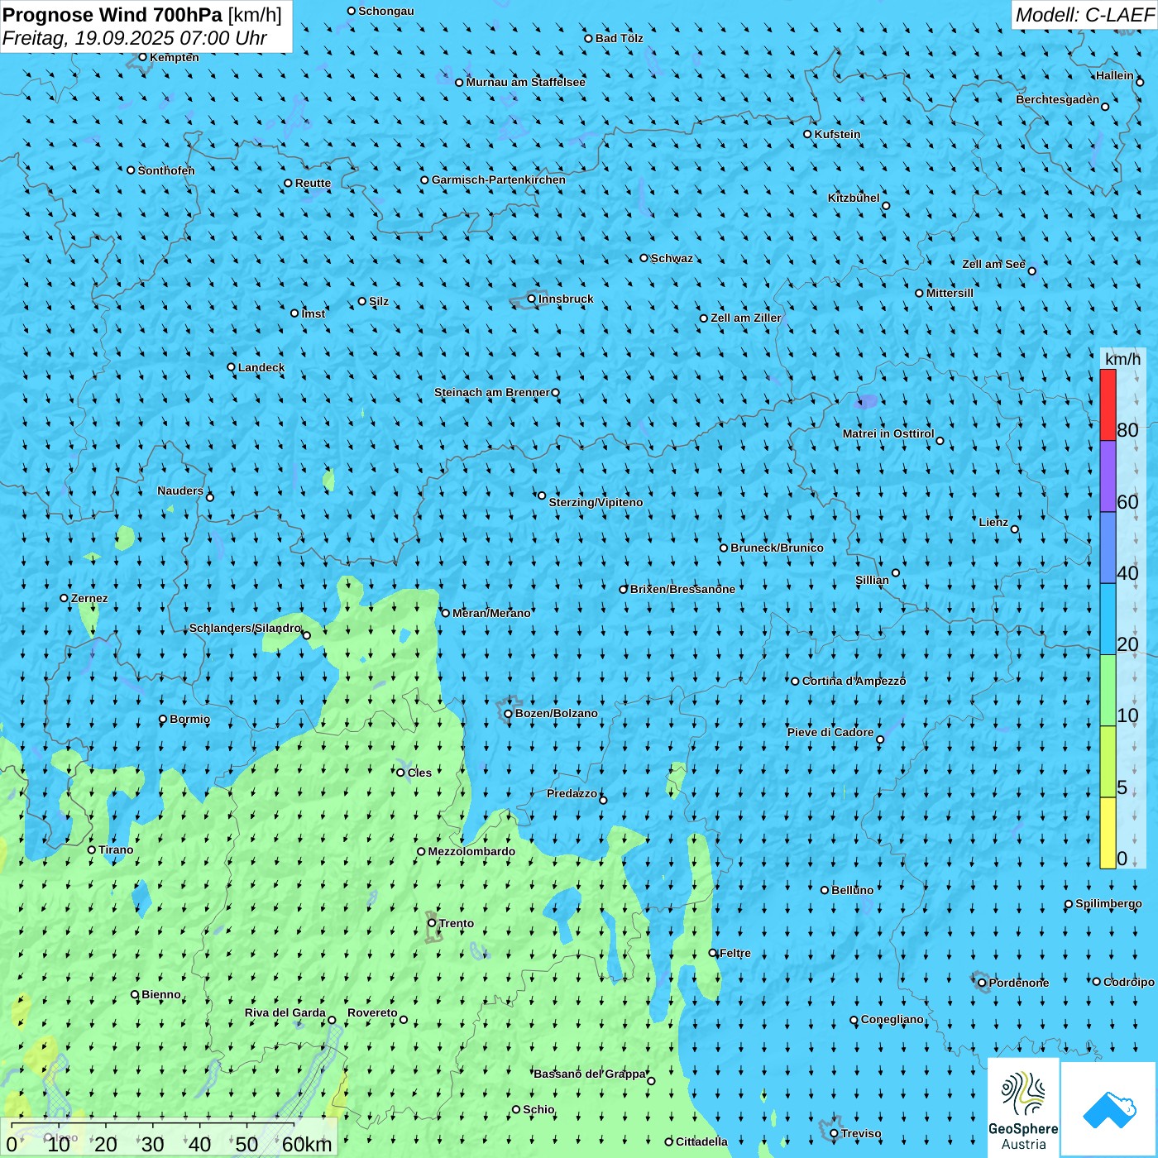Viewport: 1158px width, 1158px height.
Task: Select the Riva del Garda label
Action: tap(285, 1012)
